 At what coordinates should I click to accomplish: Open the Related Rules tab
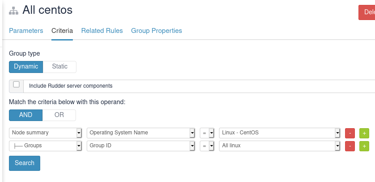coord(102,31)
